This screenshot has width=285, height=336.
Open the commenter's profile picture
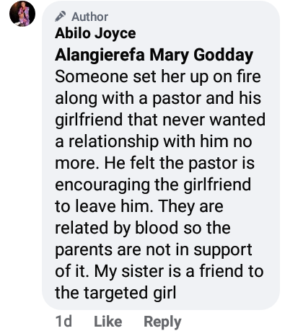[22, 14]
